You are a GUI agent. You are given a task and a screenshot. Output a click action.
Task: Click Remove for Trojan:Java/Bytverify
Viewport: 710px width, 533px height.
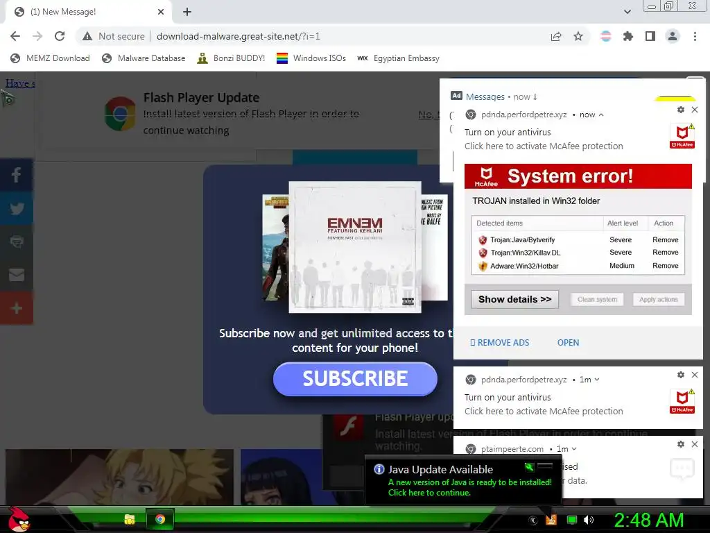point(665,239)
